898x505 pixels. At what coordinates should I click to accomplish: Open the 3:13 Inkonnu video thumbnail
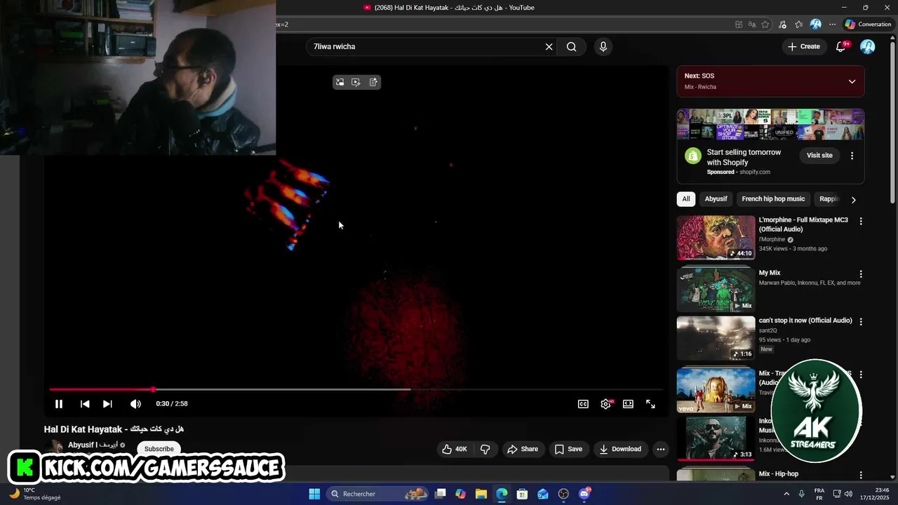click(x=716, y=438)
